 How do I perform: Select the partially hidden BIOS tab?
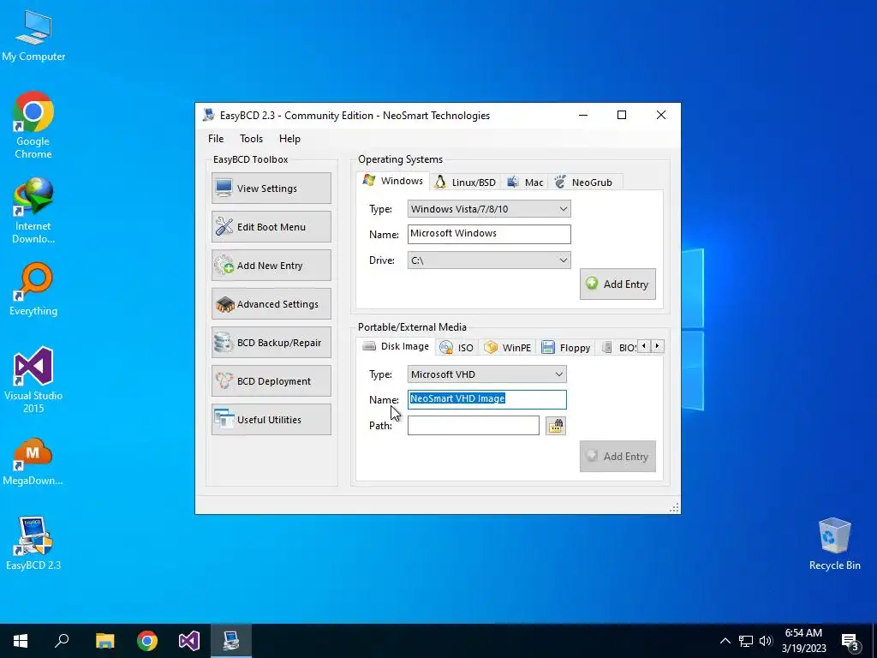click(x=618, y=348)
